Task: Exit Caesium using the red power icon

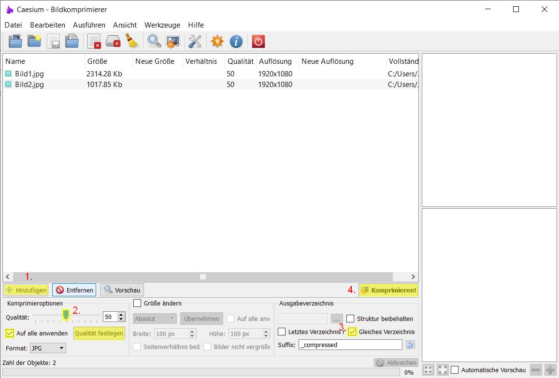Action: coord(258,41)
